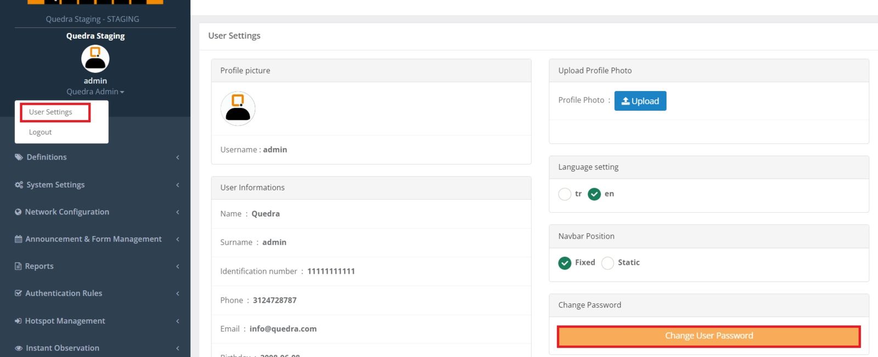
Task: Expand the Reports section arrow
Action: (x=178, y=267)
